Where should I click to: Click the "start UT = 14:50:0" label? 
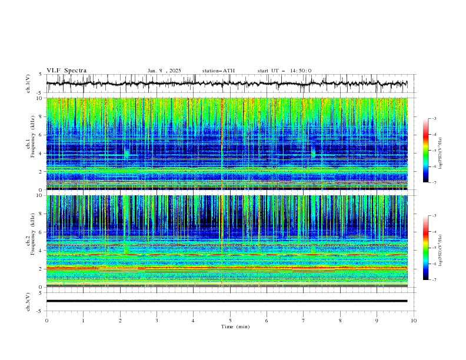pyautogui.click(x=284, y=71)
